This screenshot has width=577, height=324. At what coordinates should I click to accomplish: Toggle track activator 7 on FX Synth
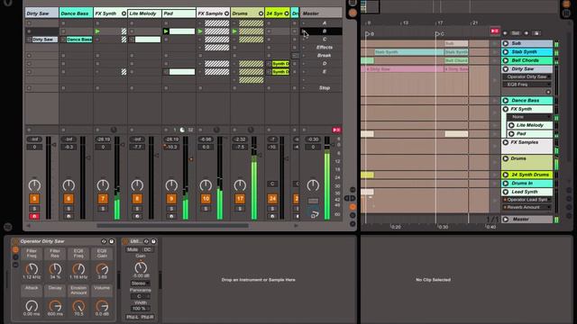(x=103, y=199)
